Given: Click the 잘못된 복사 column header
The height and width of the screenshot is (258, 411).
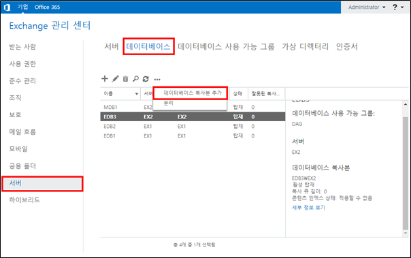Looking at the screenshot, I should point(266,94).
